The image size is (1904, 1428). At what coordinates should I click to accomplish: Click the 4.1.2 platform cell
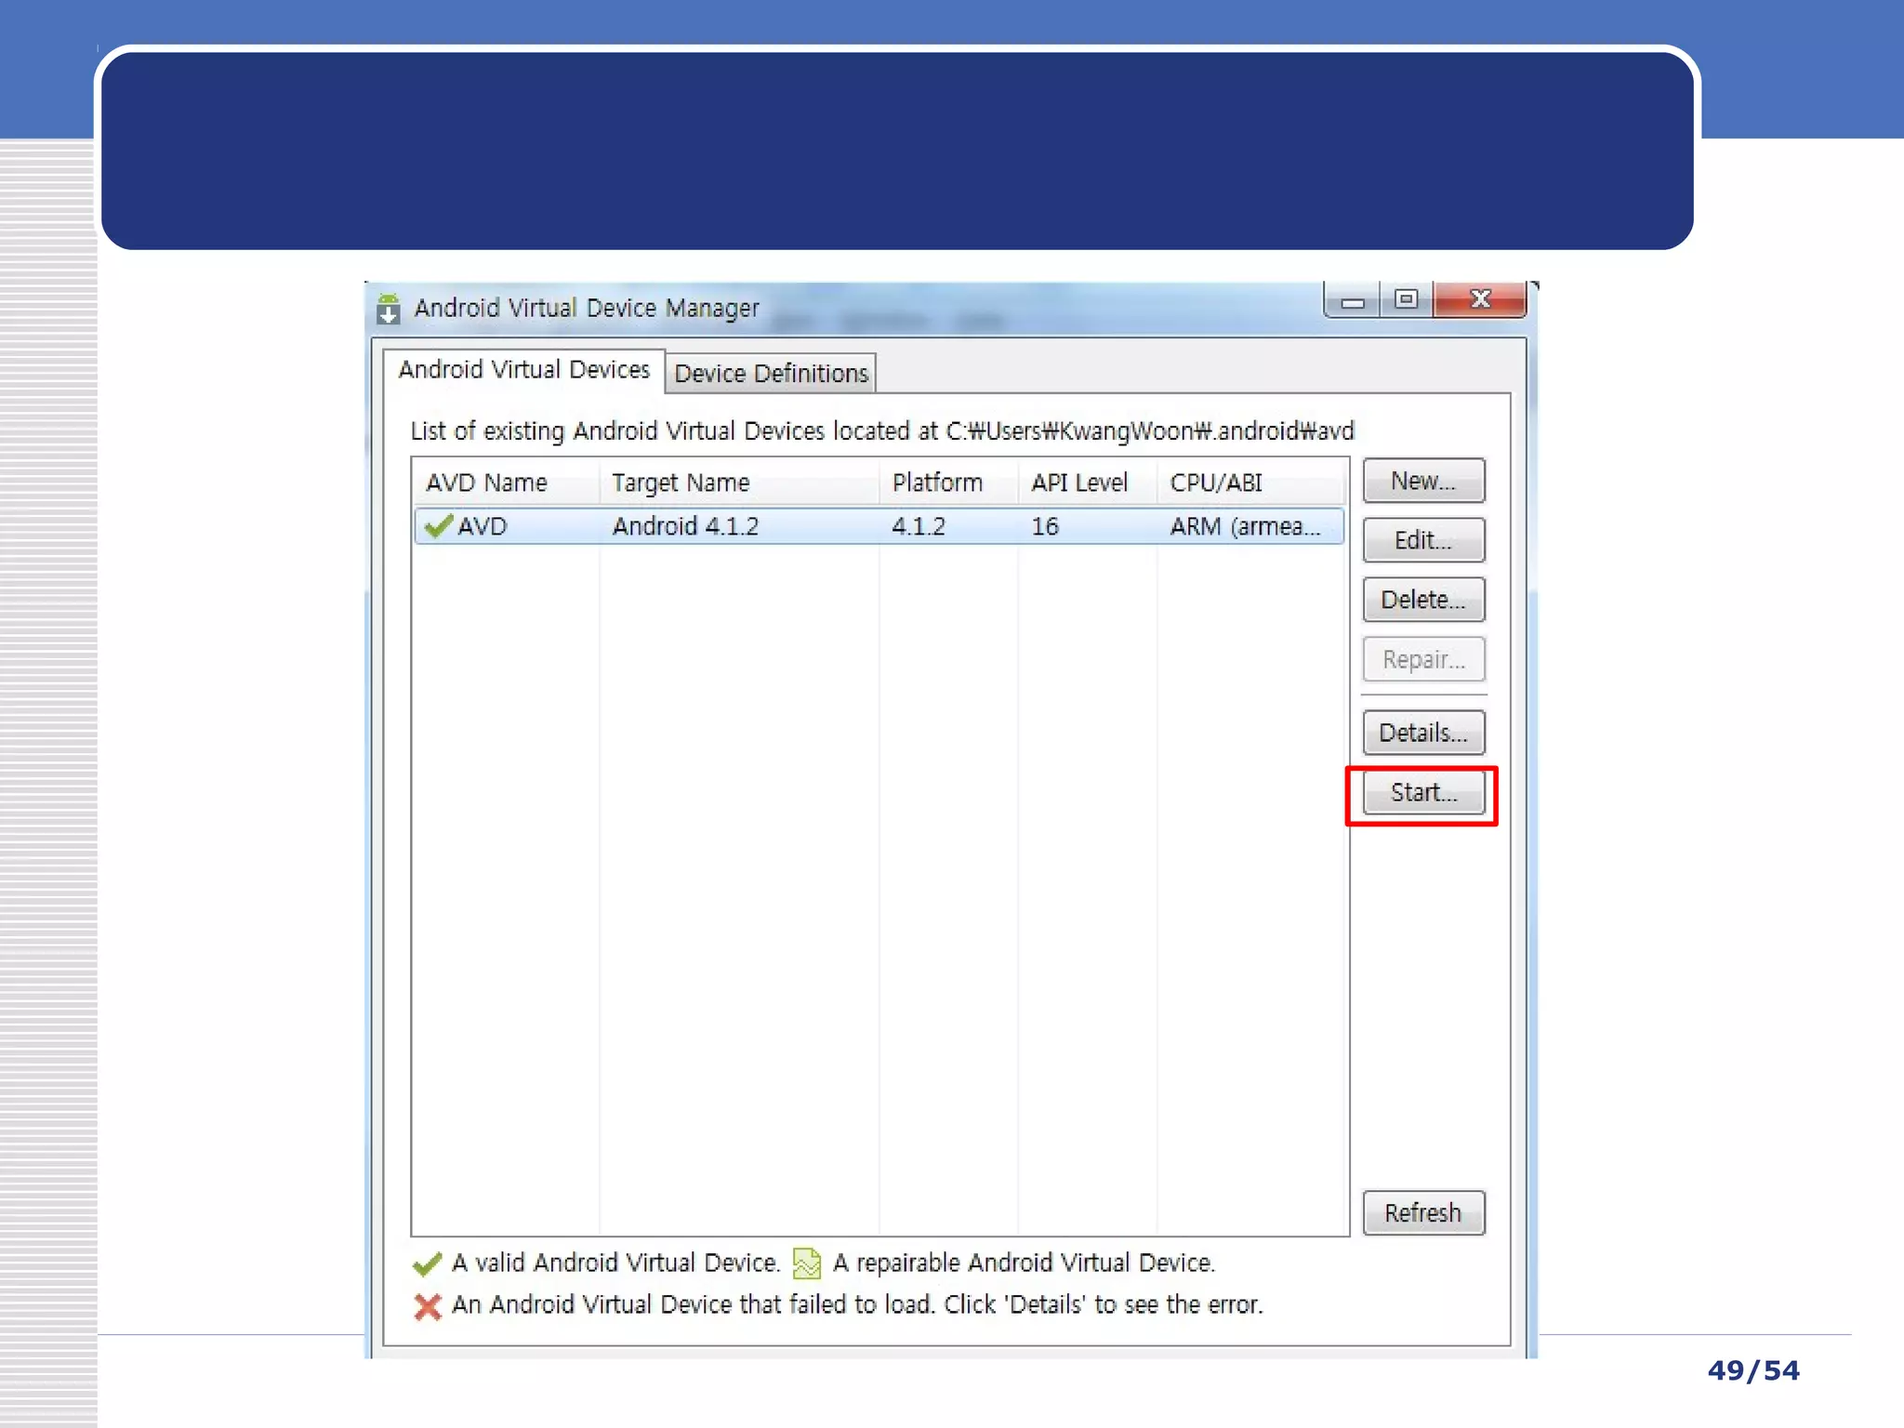point(919,526)
